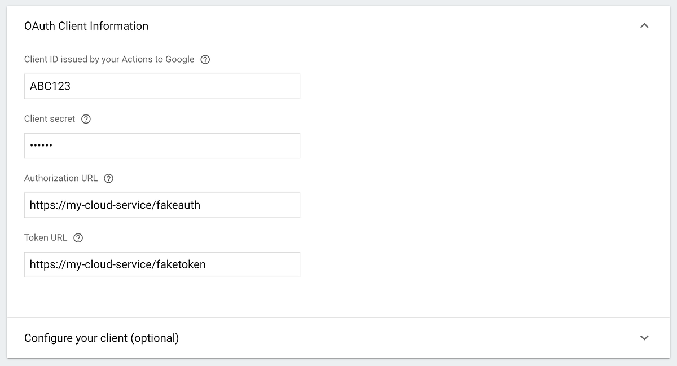Focus the masked Client secret input
This screenshot has width=677, height=366.
click(162, 145)
